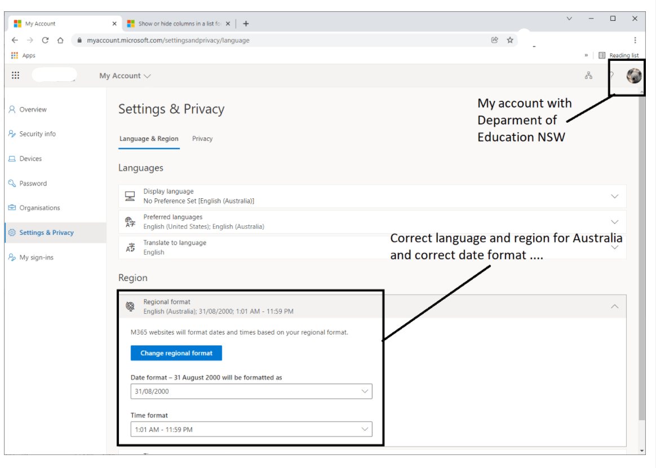Expand the Translate to language row

click(x=373, y=247)
